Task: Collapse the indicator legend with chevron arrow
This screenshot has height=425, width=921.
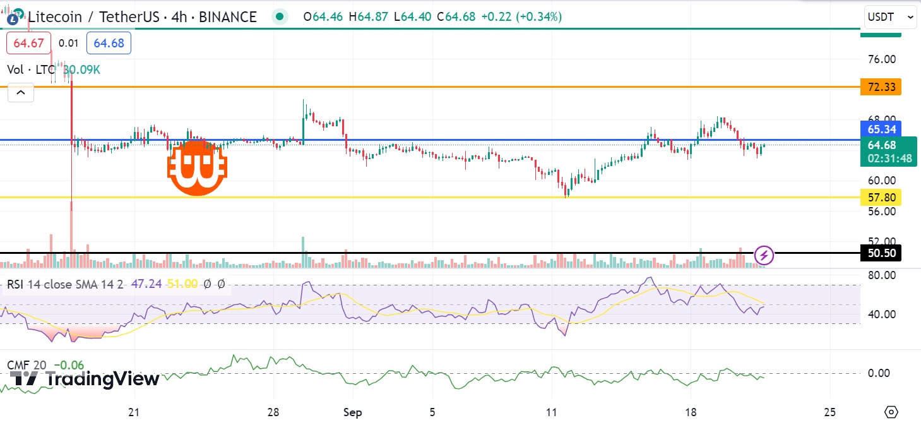Action: pos(21,93)
